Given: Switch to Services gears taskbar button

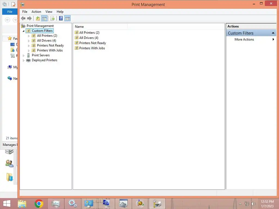Looking at the screenshot, I should point(72,204).
